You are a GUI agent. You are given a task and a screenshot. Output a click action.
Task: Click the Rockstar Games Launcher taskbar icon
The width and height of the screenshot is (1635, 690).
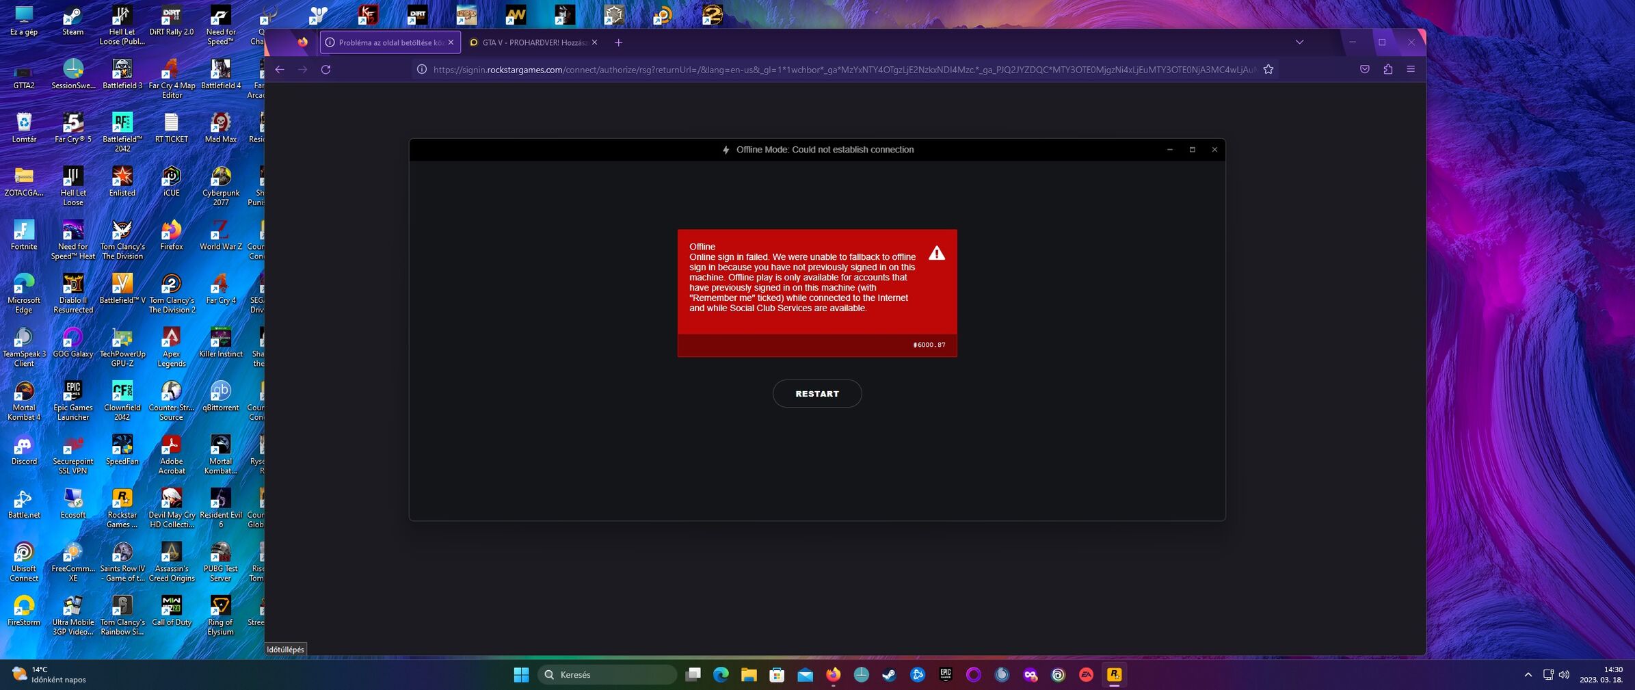1114,675
